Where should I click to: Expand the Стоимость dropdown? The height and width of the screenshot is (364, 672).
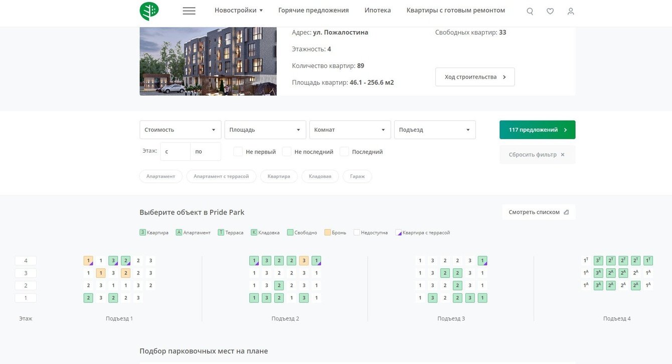click(x=181, y=130)
